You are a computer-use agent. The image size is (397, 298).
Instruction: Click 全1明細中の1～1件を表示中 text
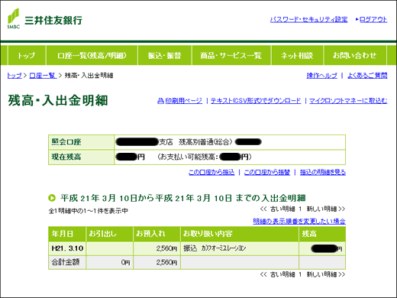click(88, 211)
